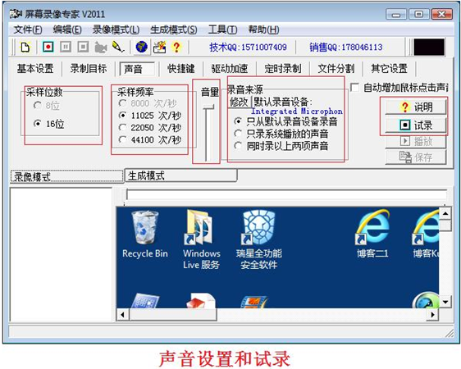461x369 pixels.
Task: Click the empty path field above preview
Action: pyautogui.click(x=286, y=194)
